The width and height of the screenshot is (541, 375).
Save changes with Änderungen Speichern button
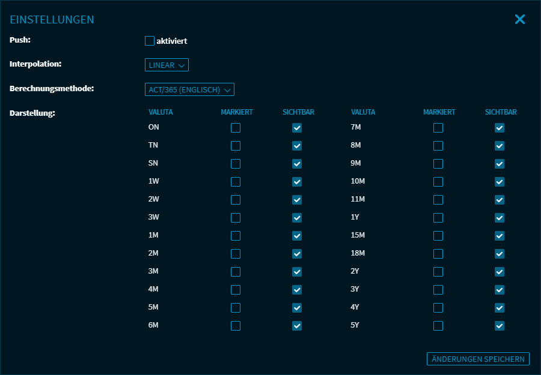[478, 359]
